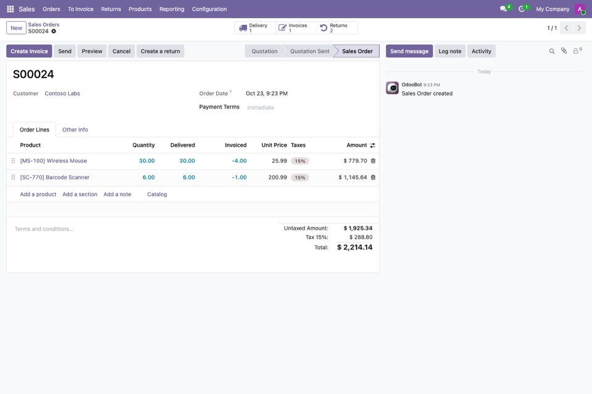This screenshot has width=592, height=394.
Task: Open the activities clock icon
Action: point(523,8)
